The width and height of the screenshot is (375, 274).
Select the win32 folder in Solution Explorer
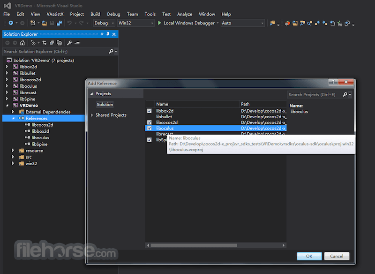[31, 164]
